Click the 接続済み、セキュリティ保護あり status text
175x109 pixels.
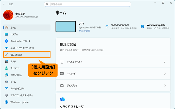[x=124, y=28]
